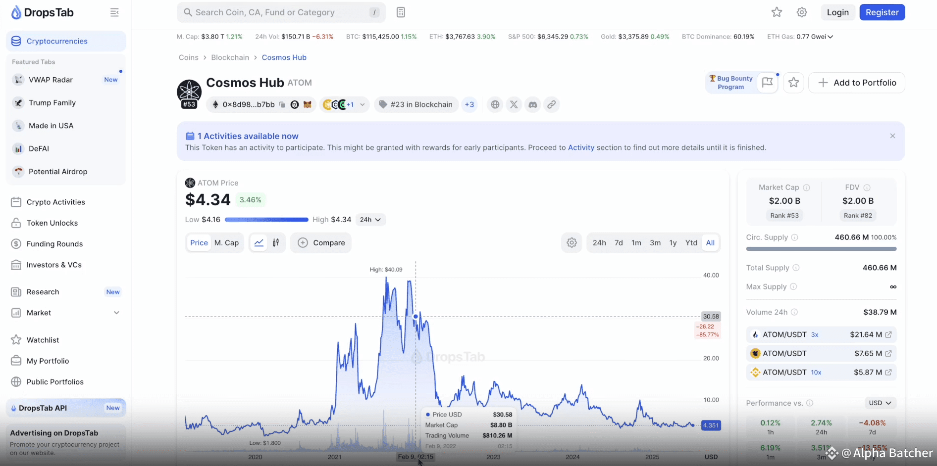Show Volume 24h info icon
Viewport: 937px width, 466px height.
click(794, 312)
